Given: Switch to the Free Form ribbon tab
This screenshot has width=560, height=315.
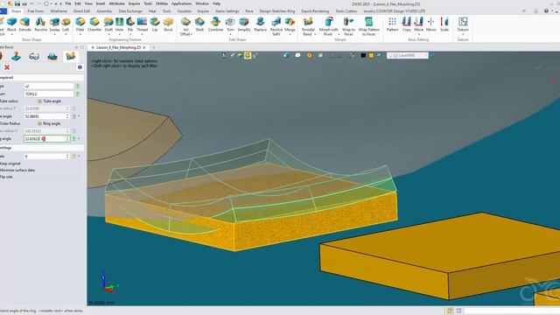Looking at the screenshot, I should click(35, 11).
